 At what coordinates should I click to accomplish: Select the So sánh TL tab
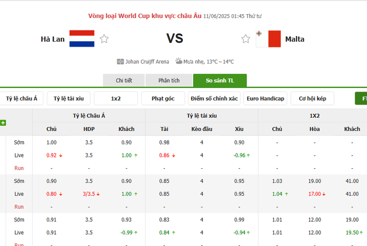(220, 81)
